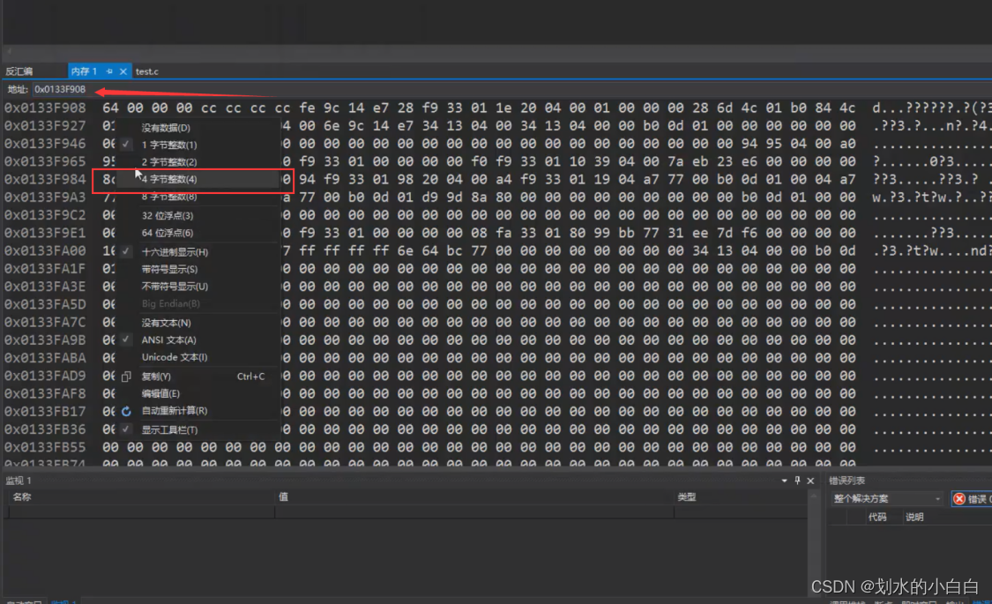Click memory address 0x0133FB55 row label

(45, 447)
